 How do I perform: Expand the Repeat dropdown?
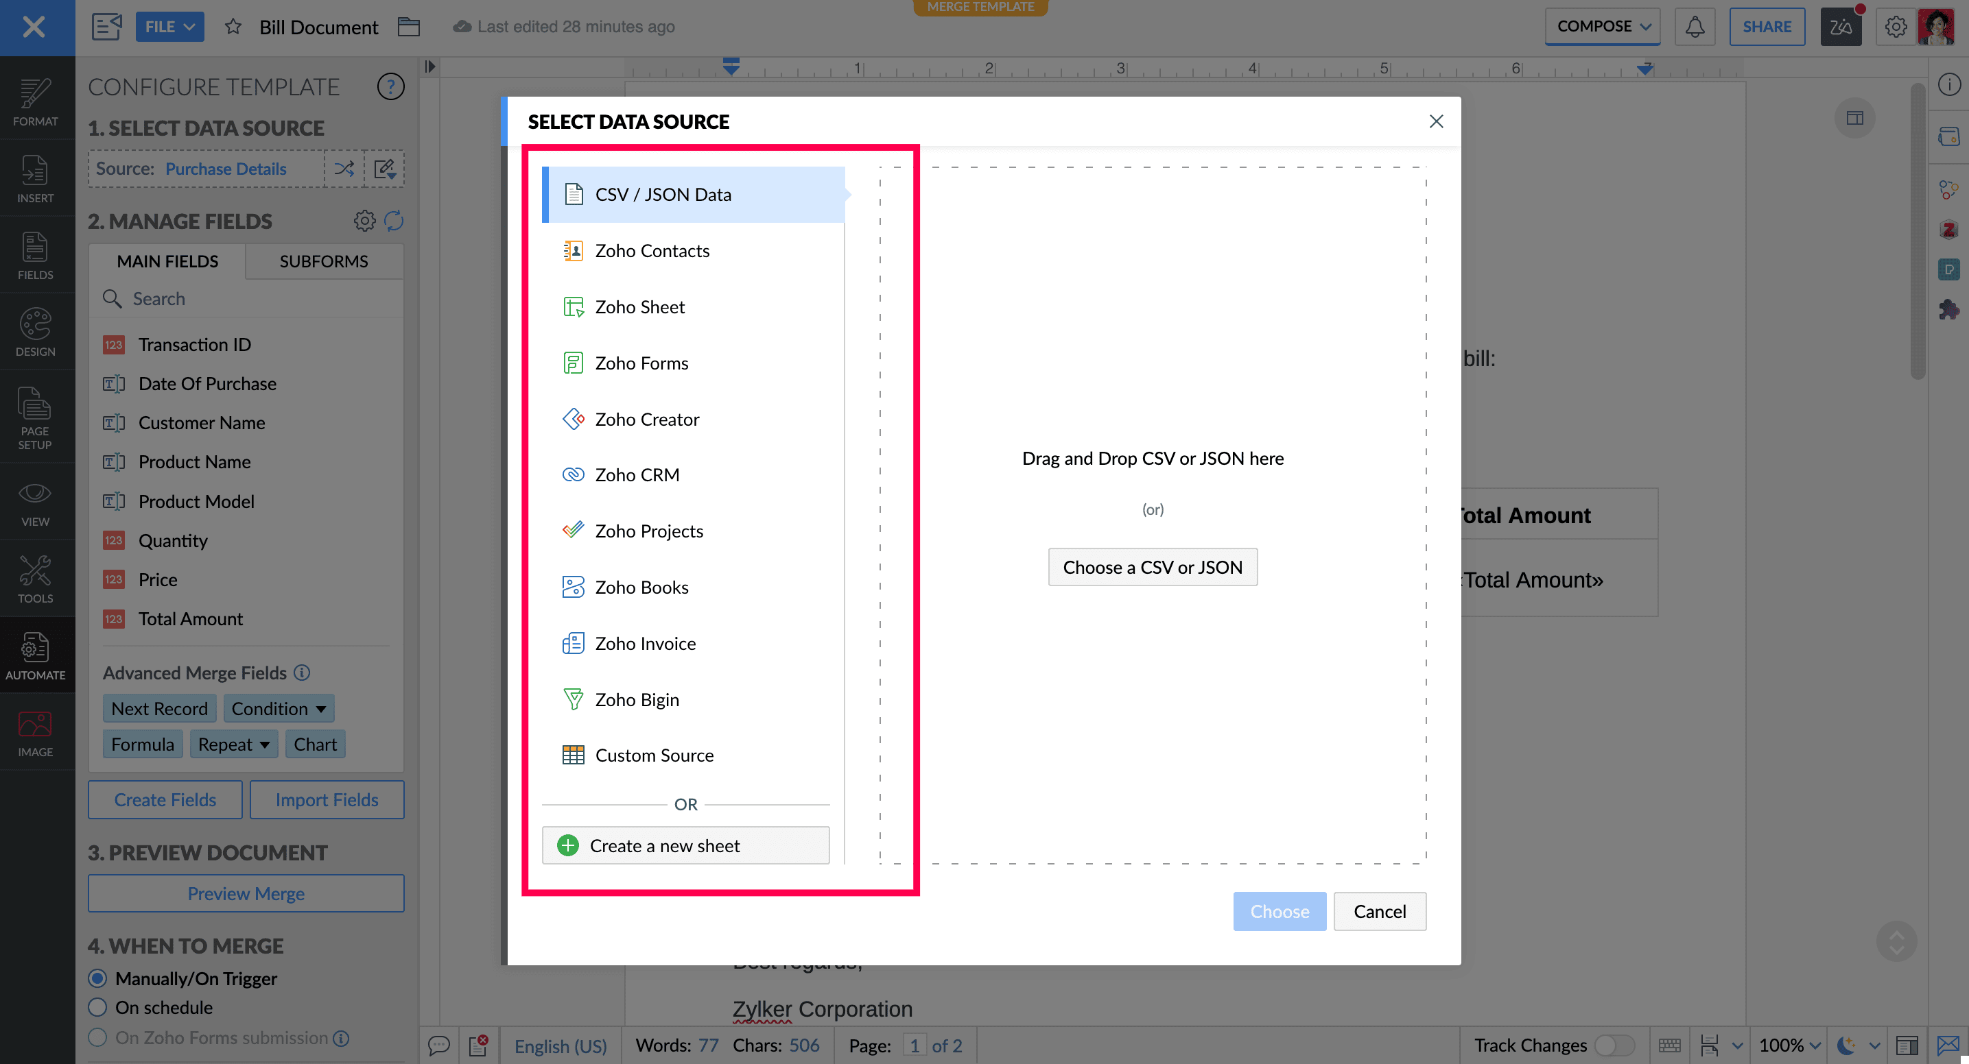(x=233, y=744)
